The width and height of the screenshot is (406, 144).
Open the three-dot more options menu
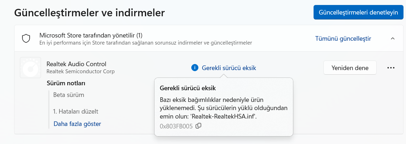tap(391, 68)
